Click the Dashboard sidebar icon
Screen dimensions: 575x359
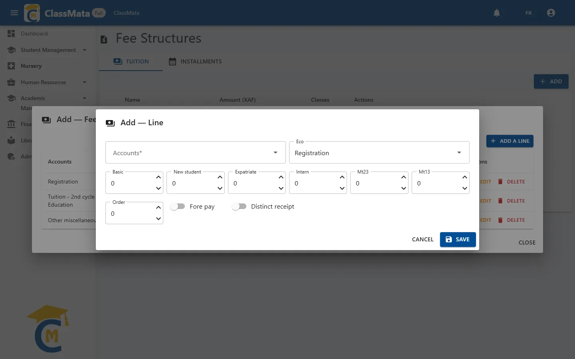[x=11, y=34]
